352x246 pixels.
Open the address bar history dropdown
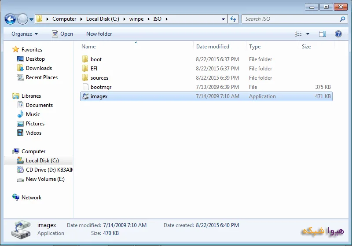click(223, 19)
